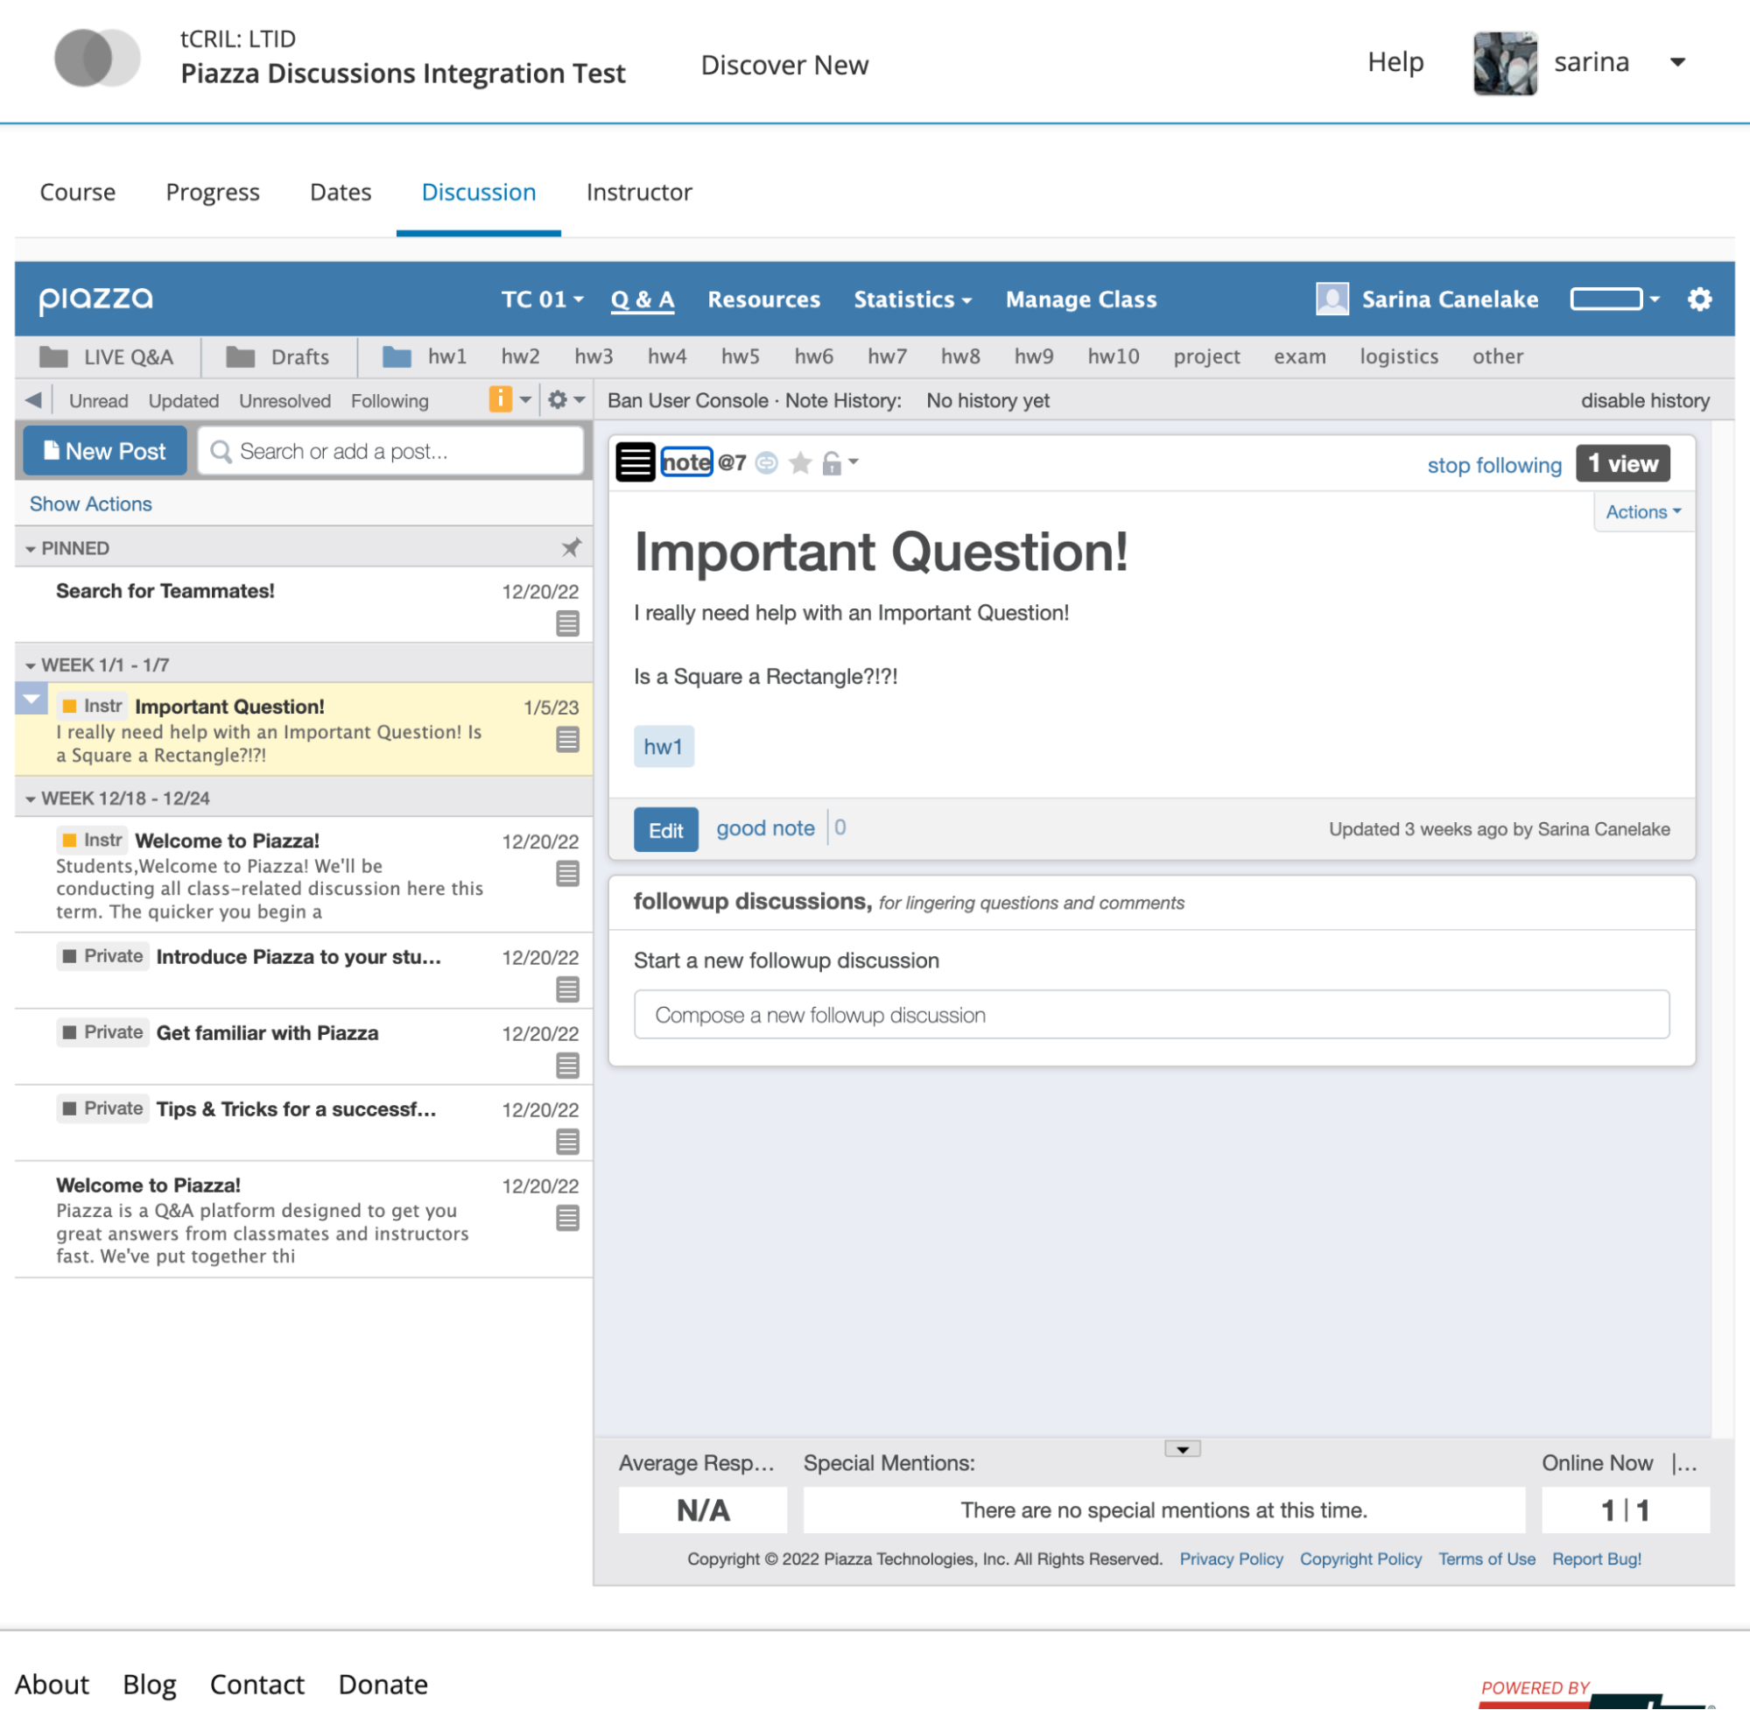1750x1710 pixels.
Task: Click the unlock padlock icon on the note
Action: pos(833,463)
